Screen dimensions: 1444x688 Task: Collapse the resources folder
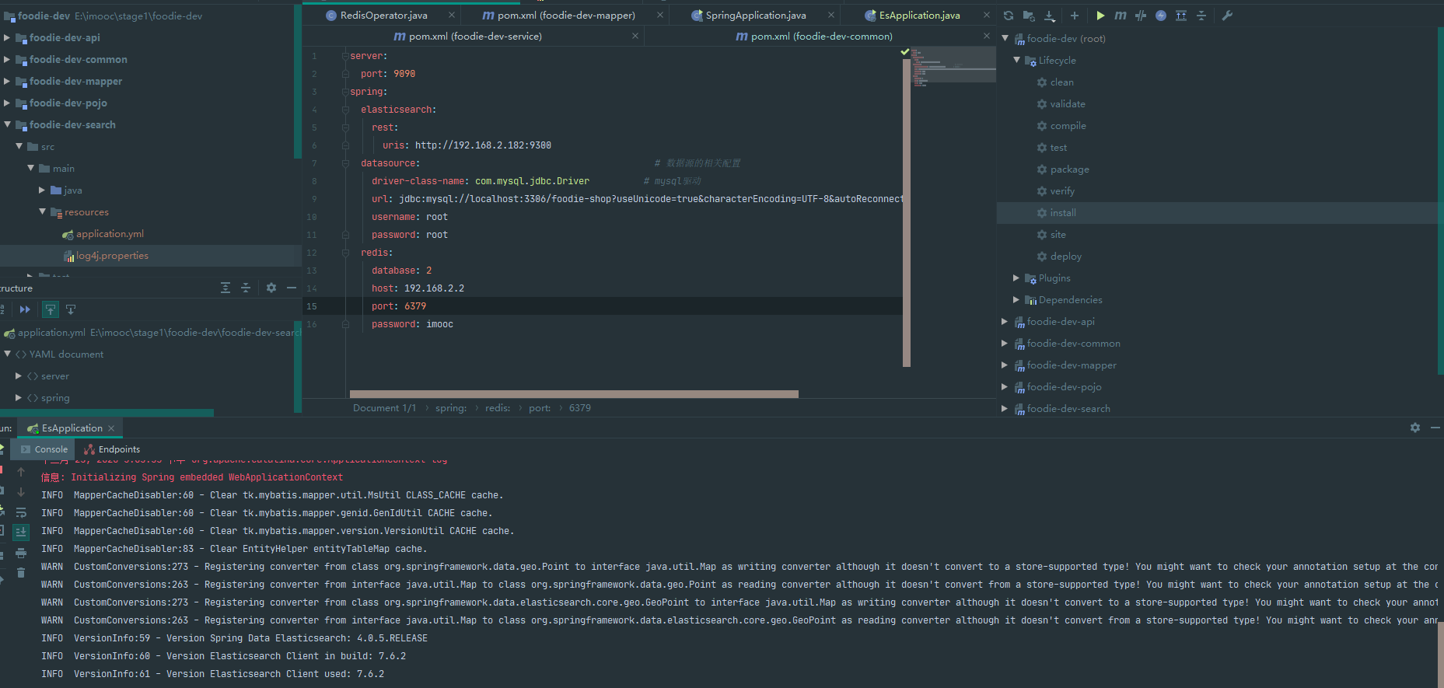42,211
